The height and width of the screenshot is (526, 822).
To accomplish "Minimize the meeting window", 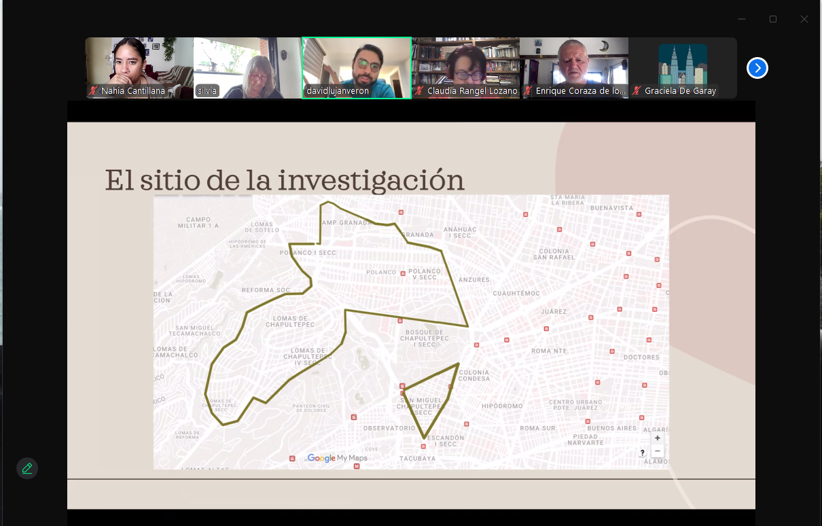I will click(x=742, y=19).
